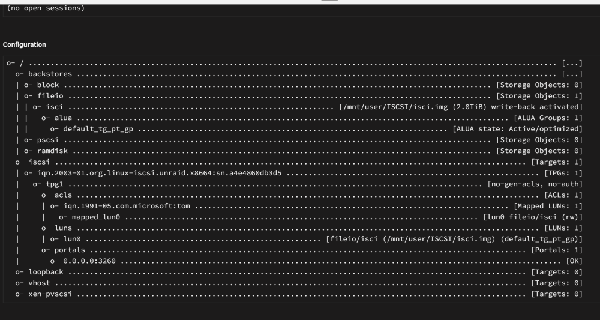Image resolution: width=600 pixels, height=320 pixels.
Task: Select the alua node
Action: click(63, 118)
